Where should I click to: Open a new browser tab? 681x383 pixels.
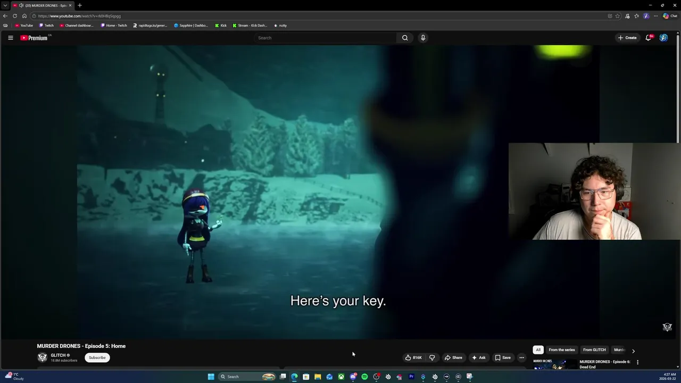tap(80, 5)
